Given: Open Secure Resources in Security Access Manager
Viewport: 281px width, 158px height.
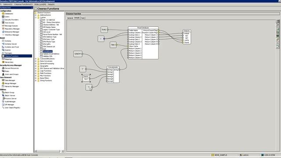Looking at the screenshot, I should tap(12, 68).
